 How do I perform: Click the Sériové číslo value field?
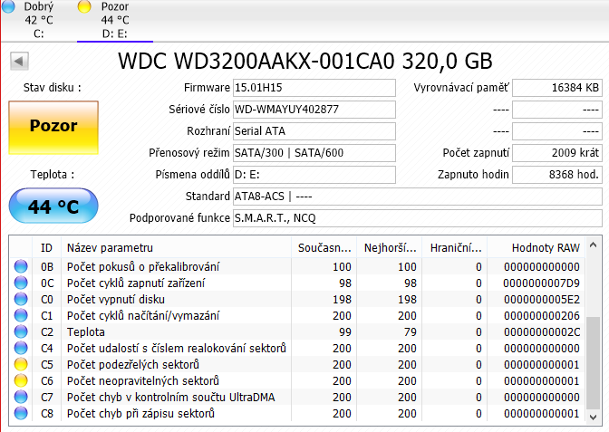coord(314,110)
